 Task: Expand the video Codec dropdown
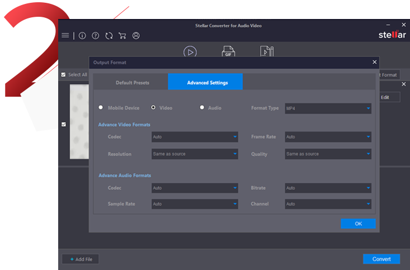pyautogui.click(x=195, y=137)
